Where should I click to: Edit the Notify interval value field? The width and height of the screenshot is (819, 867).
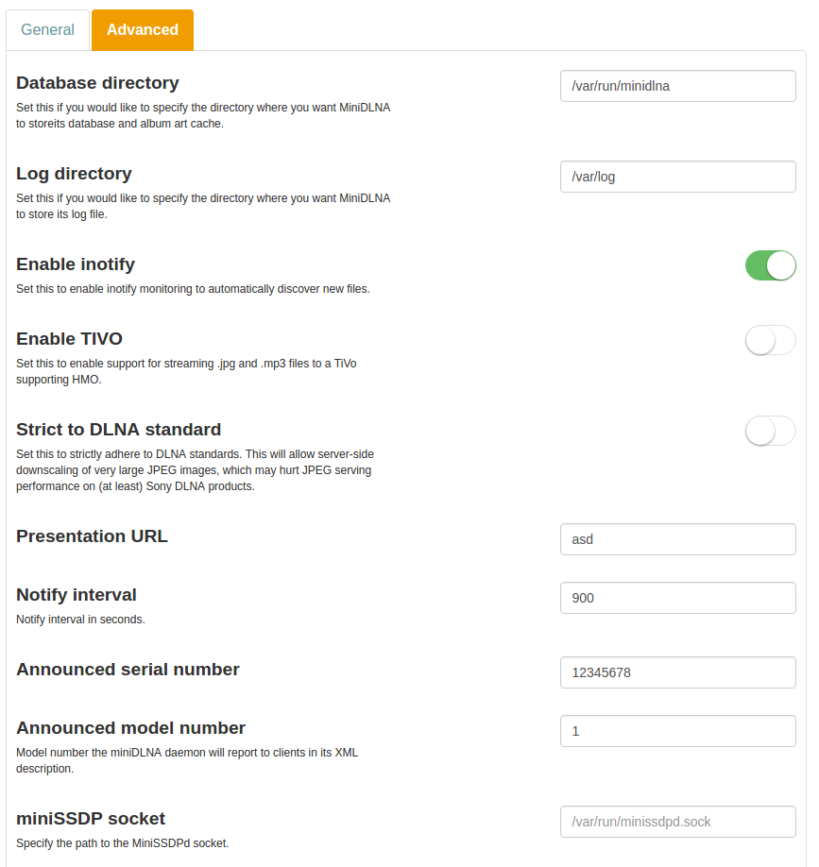click(677, 598)
